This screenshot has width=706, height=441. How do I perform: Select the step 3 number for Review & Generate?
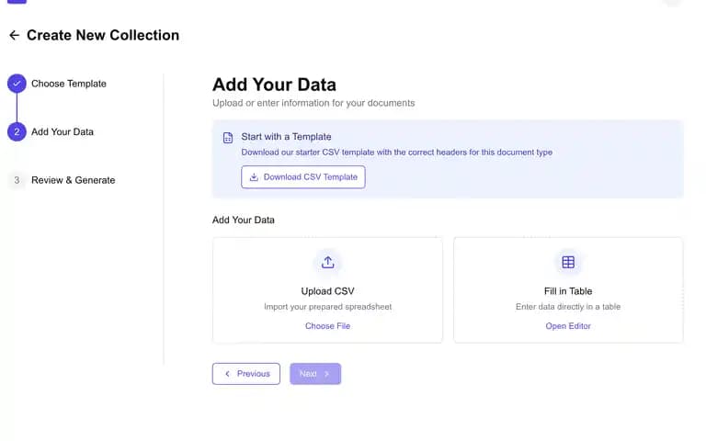(x=17, y=180)
